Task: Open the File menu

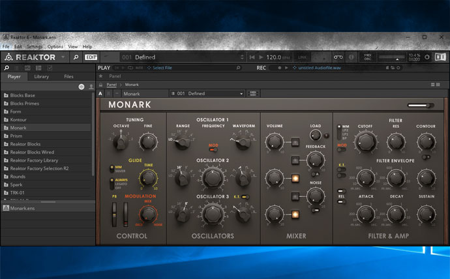Action: tap(6, 46)
